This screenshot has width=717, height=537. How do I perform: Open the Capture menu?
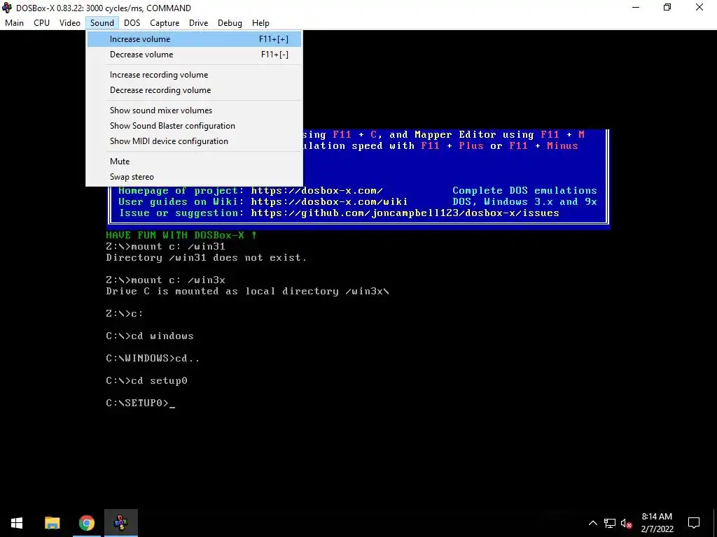165,23
